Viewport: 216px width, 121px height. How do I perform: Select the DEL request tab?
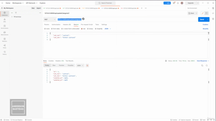tap(130, 8)
